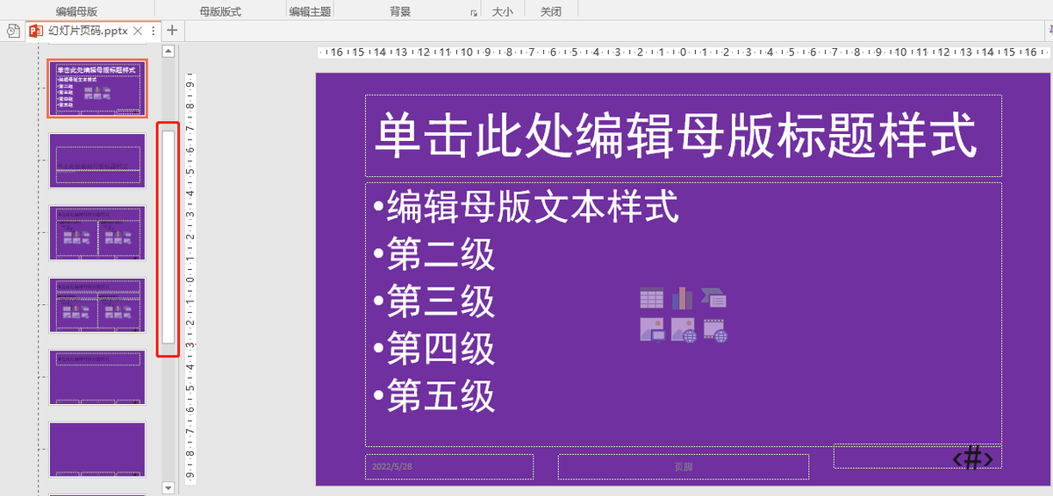Click the thumbnail pane scrollbar down arrow
Image resolution: width=1053 pixels, height=496 pixels.
(168, 487)
